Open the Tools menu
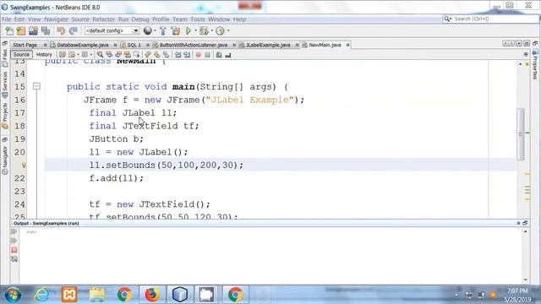 tap(198, 19)
